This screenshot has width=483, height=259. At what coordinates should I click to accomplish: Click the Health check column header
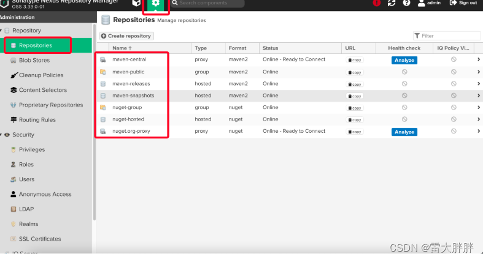tap(404, 48)
